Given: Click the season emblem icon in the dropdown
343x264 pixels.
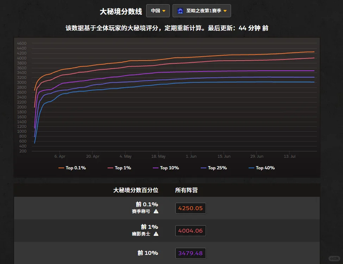Looking at the screenshot, I should [180, 11].
